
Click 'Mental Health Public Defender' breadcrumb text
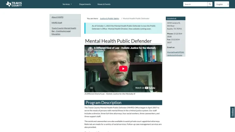(136, 19)
